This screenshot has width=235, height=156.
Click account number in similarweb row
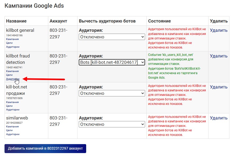tap(58, 121)
